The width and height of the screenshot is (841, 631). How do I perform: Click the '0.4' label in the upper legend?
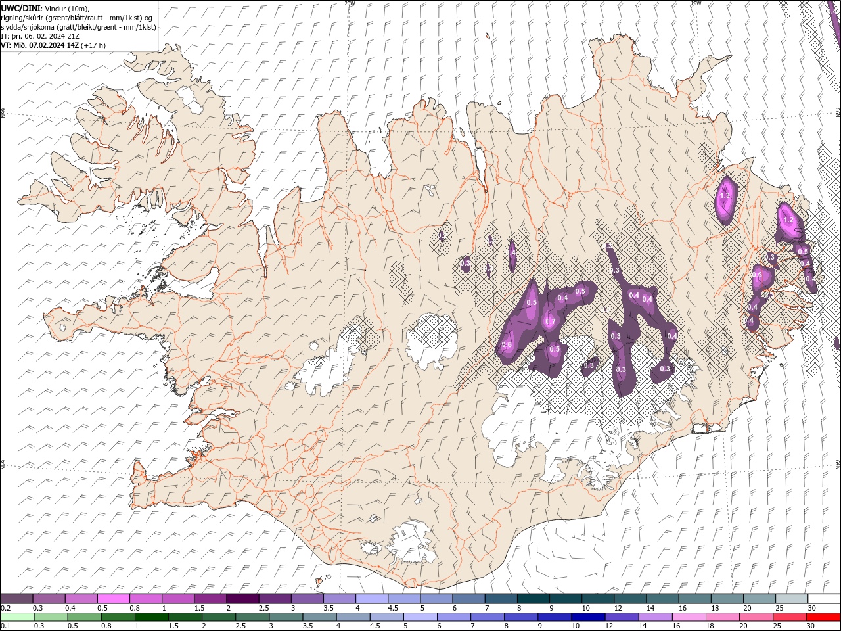tap(70, 609)
